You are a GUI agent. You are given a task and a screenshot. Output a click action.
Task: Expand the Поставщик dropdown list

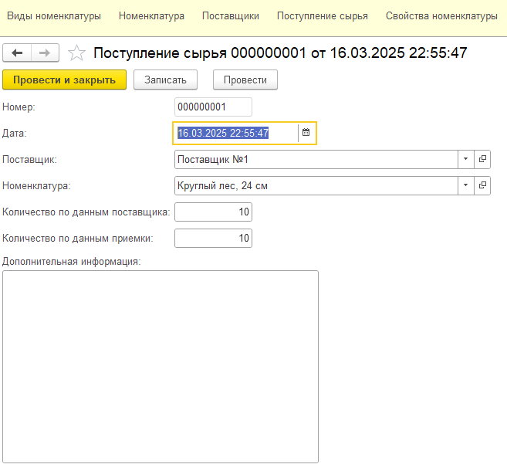click(465, 159)
